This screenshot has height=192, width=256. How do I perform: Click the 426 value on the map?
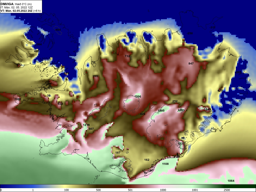(x=143, y=114)
